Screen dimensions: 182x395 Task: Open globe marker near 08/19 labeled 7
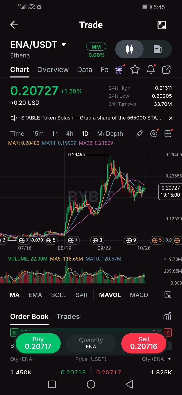pyautogui.click(x=73, y=240)
